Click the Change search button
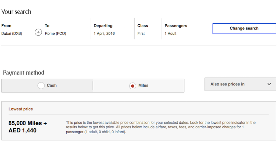The width and height of the screenshot is (278, 142). (244, 28)
